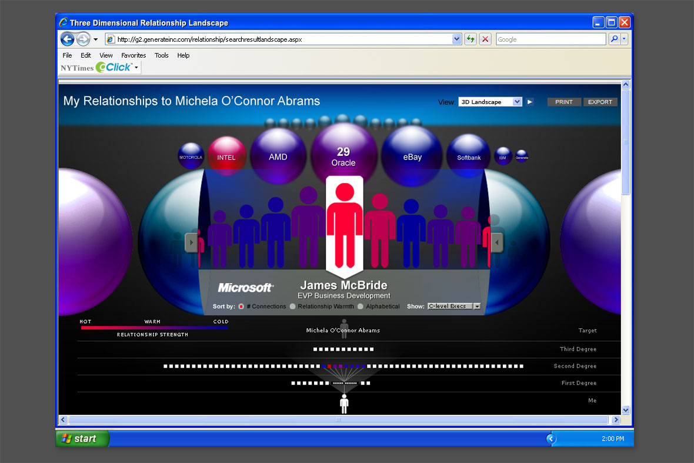
Task: Open the Tools menu
Action: pos(162,55)
